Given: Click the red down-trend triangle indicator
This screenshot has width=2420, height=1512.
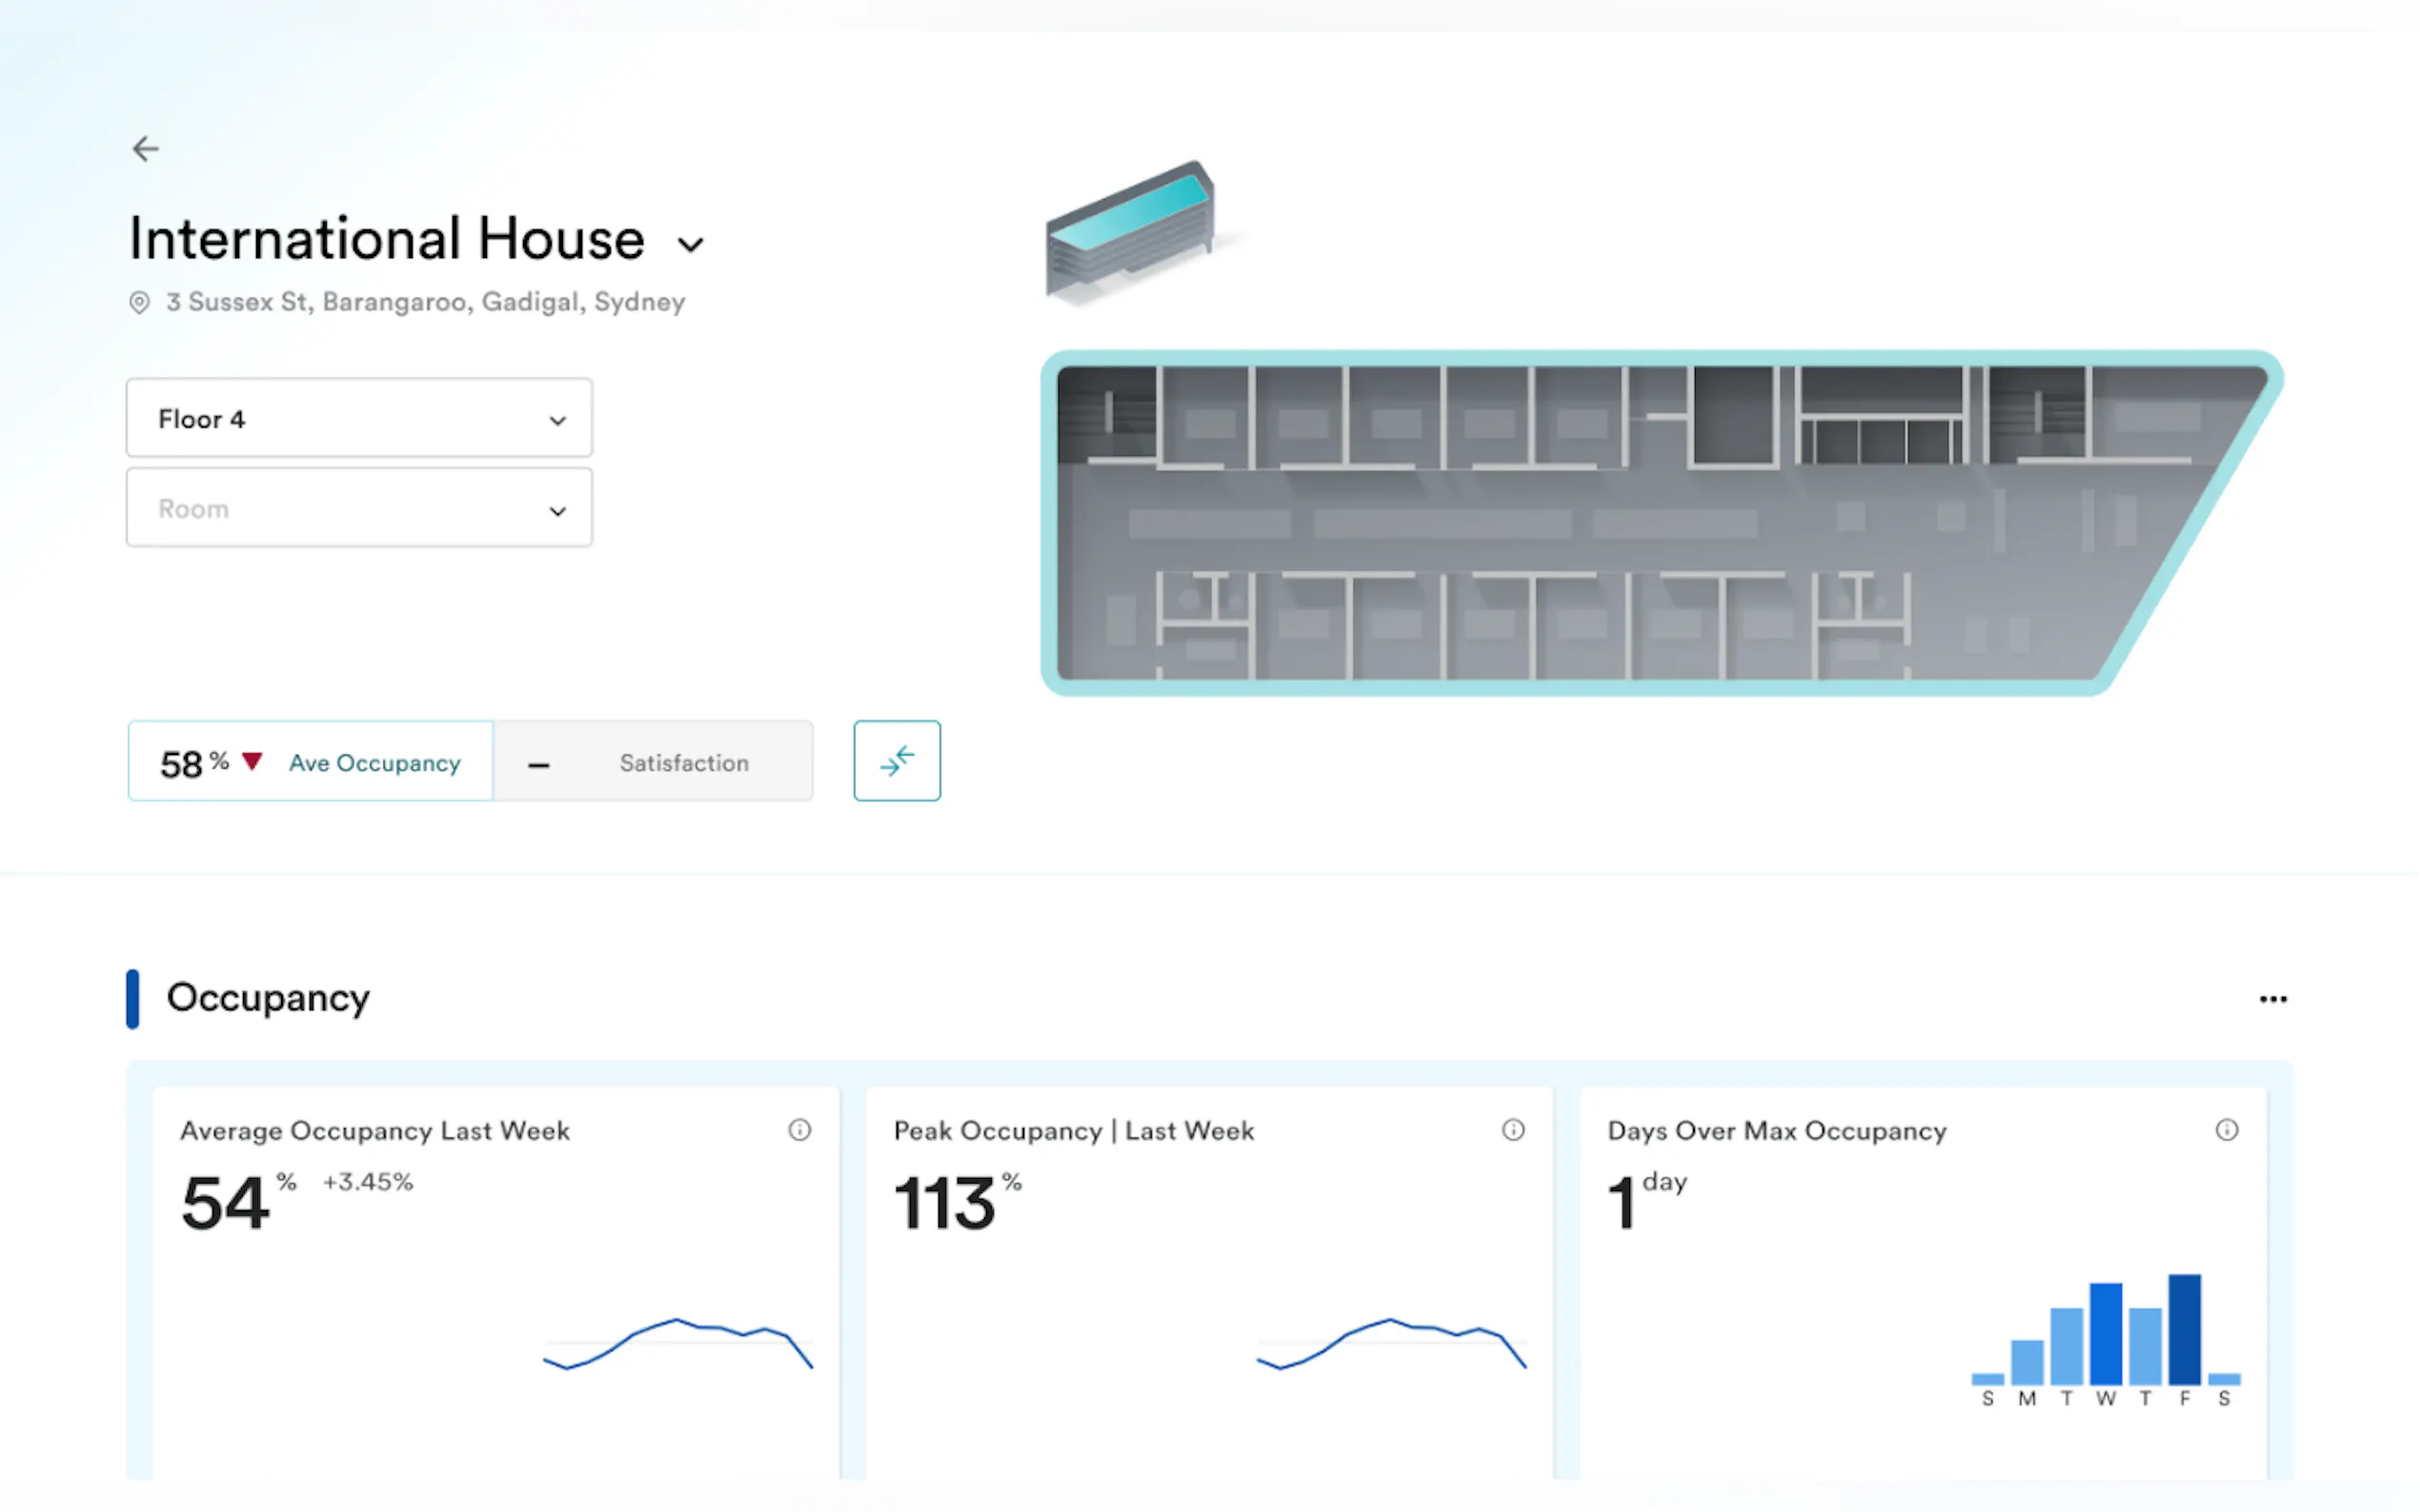Looking at the screenshot, I should pyautogui.click(x=252, y=761).
